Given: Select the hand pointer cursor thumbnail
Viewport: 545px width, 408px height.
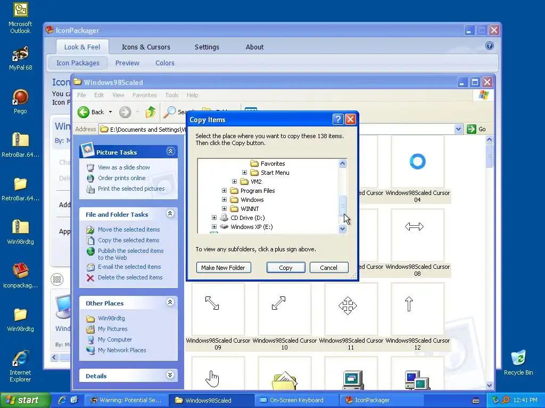Looking at the screenshot, I should [218, 373].
